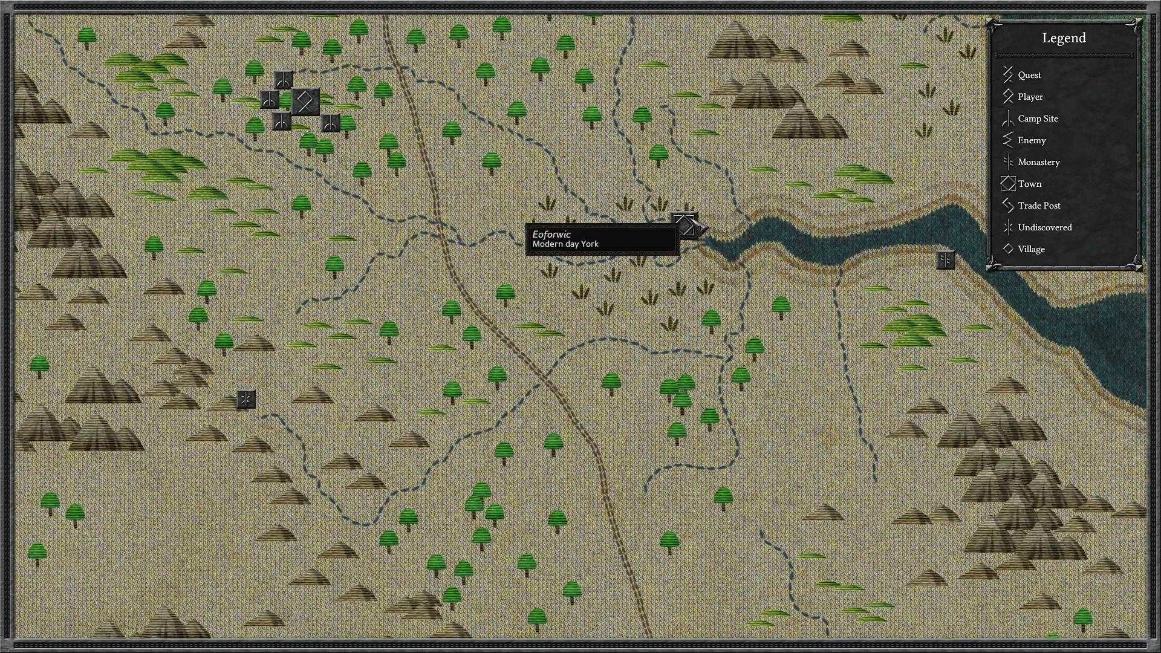Toggle the Enemy markers display
Screen dimensions: 1161x653
coord(1031,140)
